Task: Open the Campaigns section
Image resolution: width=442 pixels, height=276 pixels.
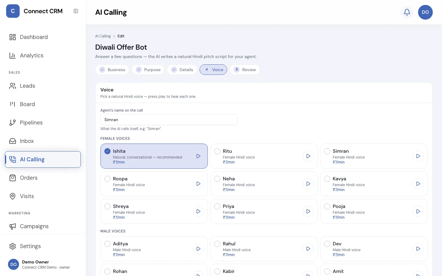Action: click(43, 226)
